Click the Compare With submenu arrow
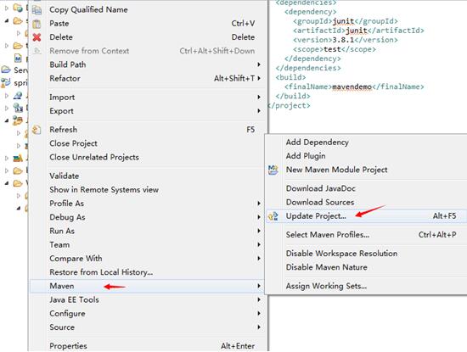467x352 pixels. coord(259,258)
